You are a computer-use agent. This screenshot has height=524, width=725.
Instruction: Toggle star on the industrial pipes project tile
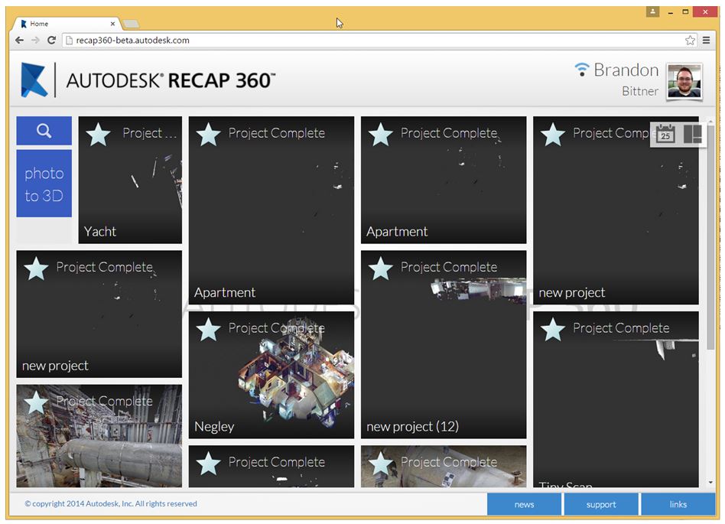[36, 402]
